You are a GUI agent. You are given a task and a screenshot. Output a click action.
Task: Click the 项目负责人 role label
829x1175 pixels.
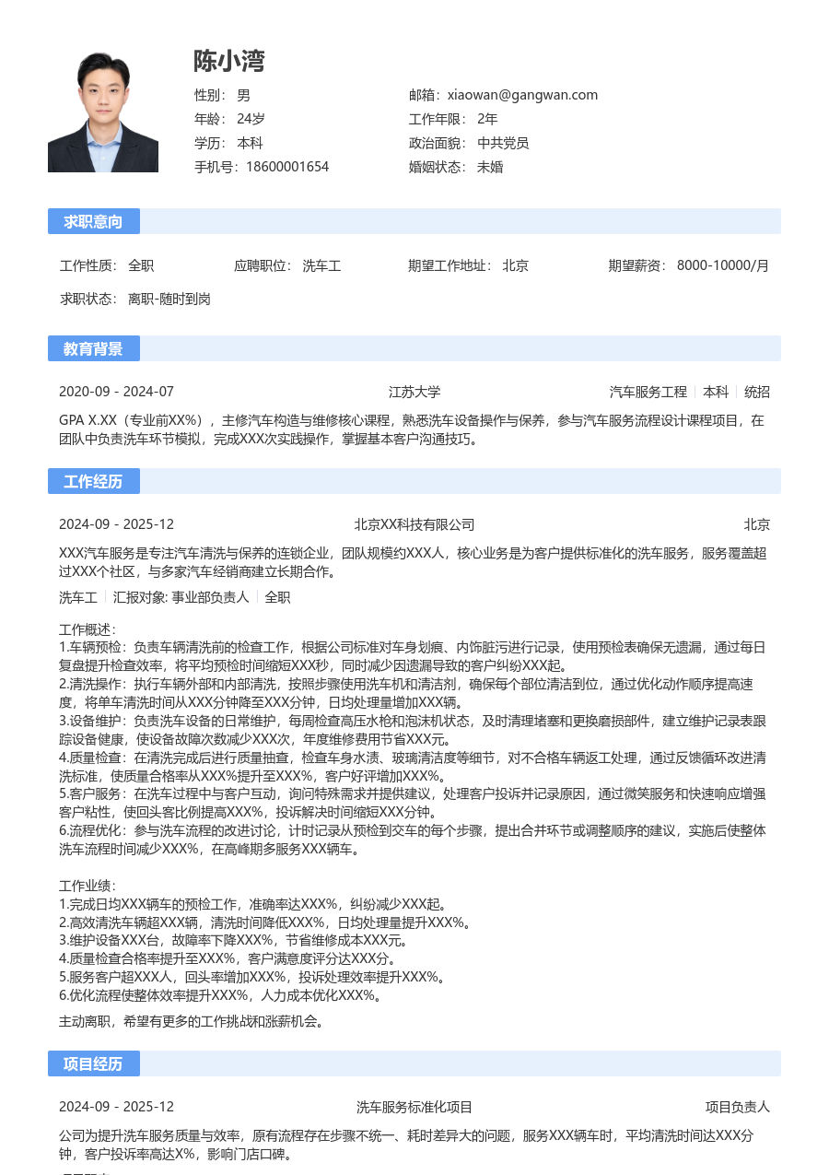point(737,1107)
